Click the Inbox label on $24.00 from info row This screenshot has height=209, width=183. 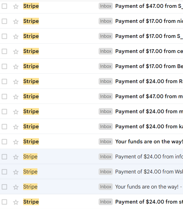(106, 157)
